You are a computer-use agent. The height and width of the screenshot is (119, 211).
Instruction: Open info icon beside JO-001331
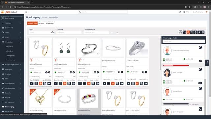[49, 72]
